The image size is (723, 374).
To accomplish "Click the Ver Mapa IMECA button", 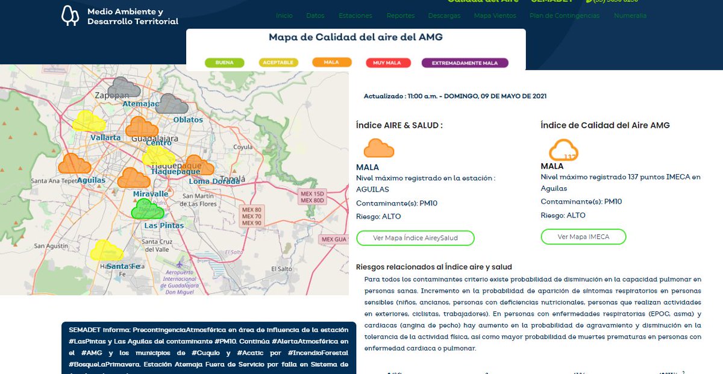I will [582, 237].
